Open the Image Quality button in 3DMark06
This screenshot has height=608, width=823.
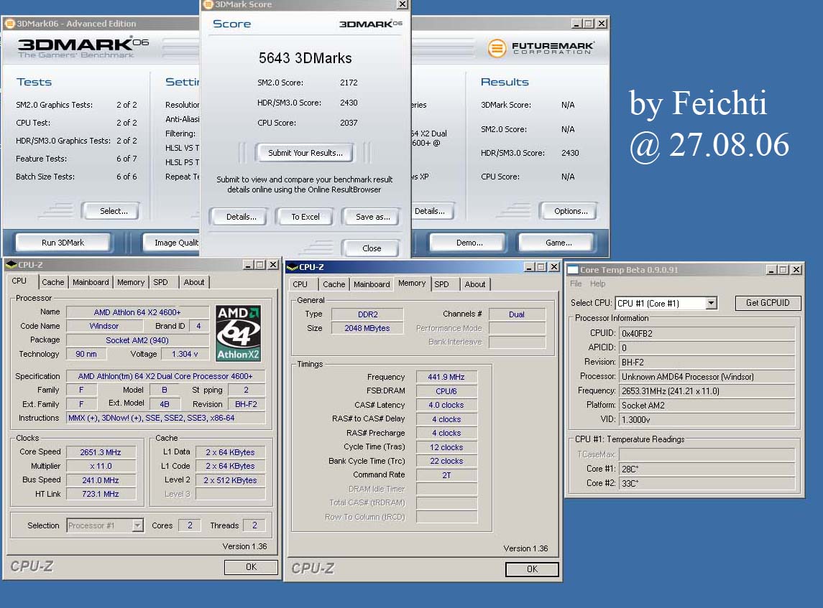[173, 243]
